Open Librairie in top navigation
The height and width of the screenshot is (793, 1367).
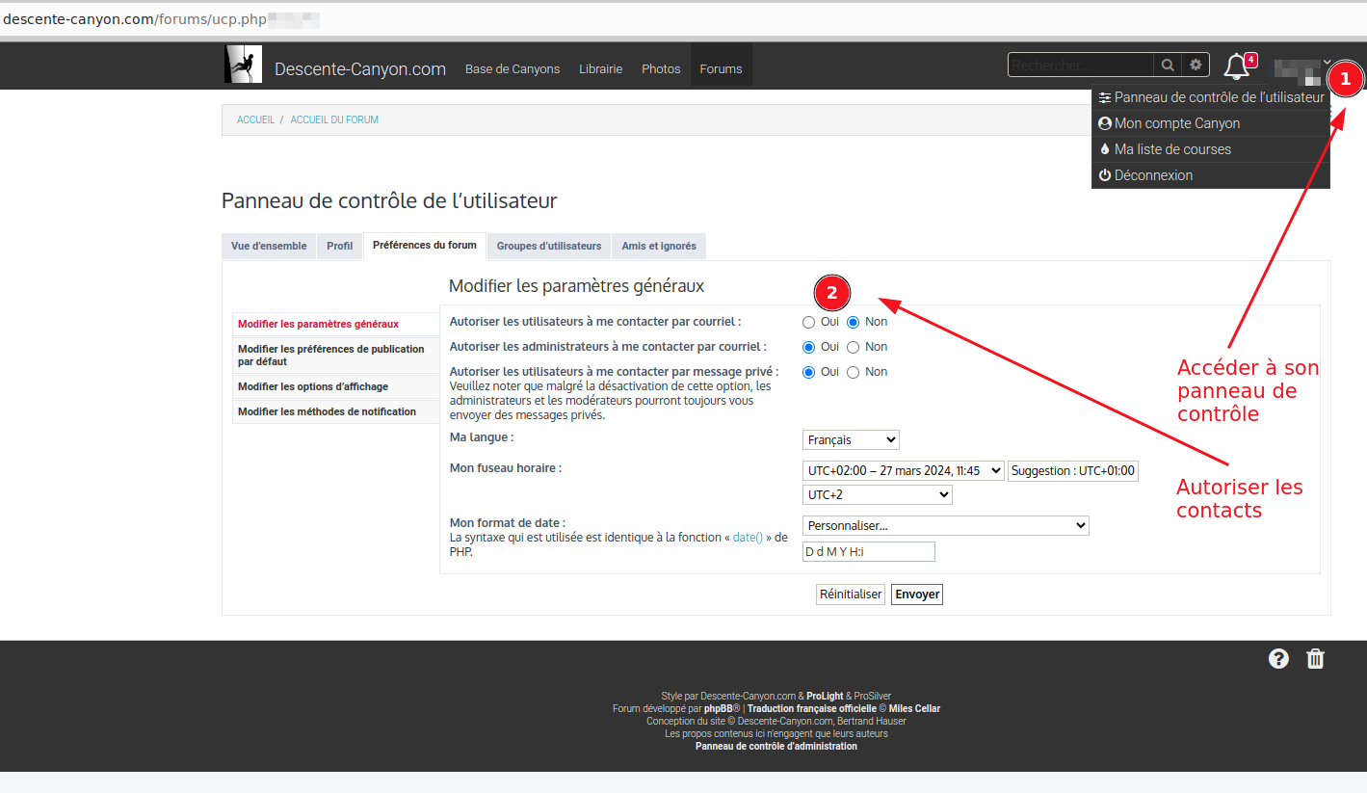(x=601, y=68)
